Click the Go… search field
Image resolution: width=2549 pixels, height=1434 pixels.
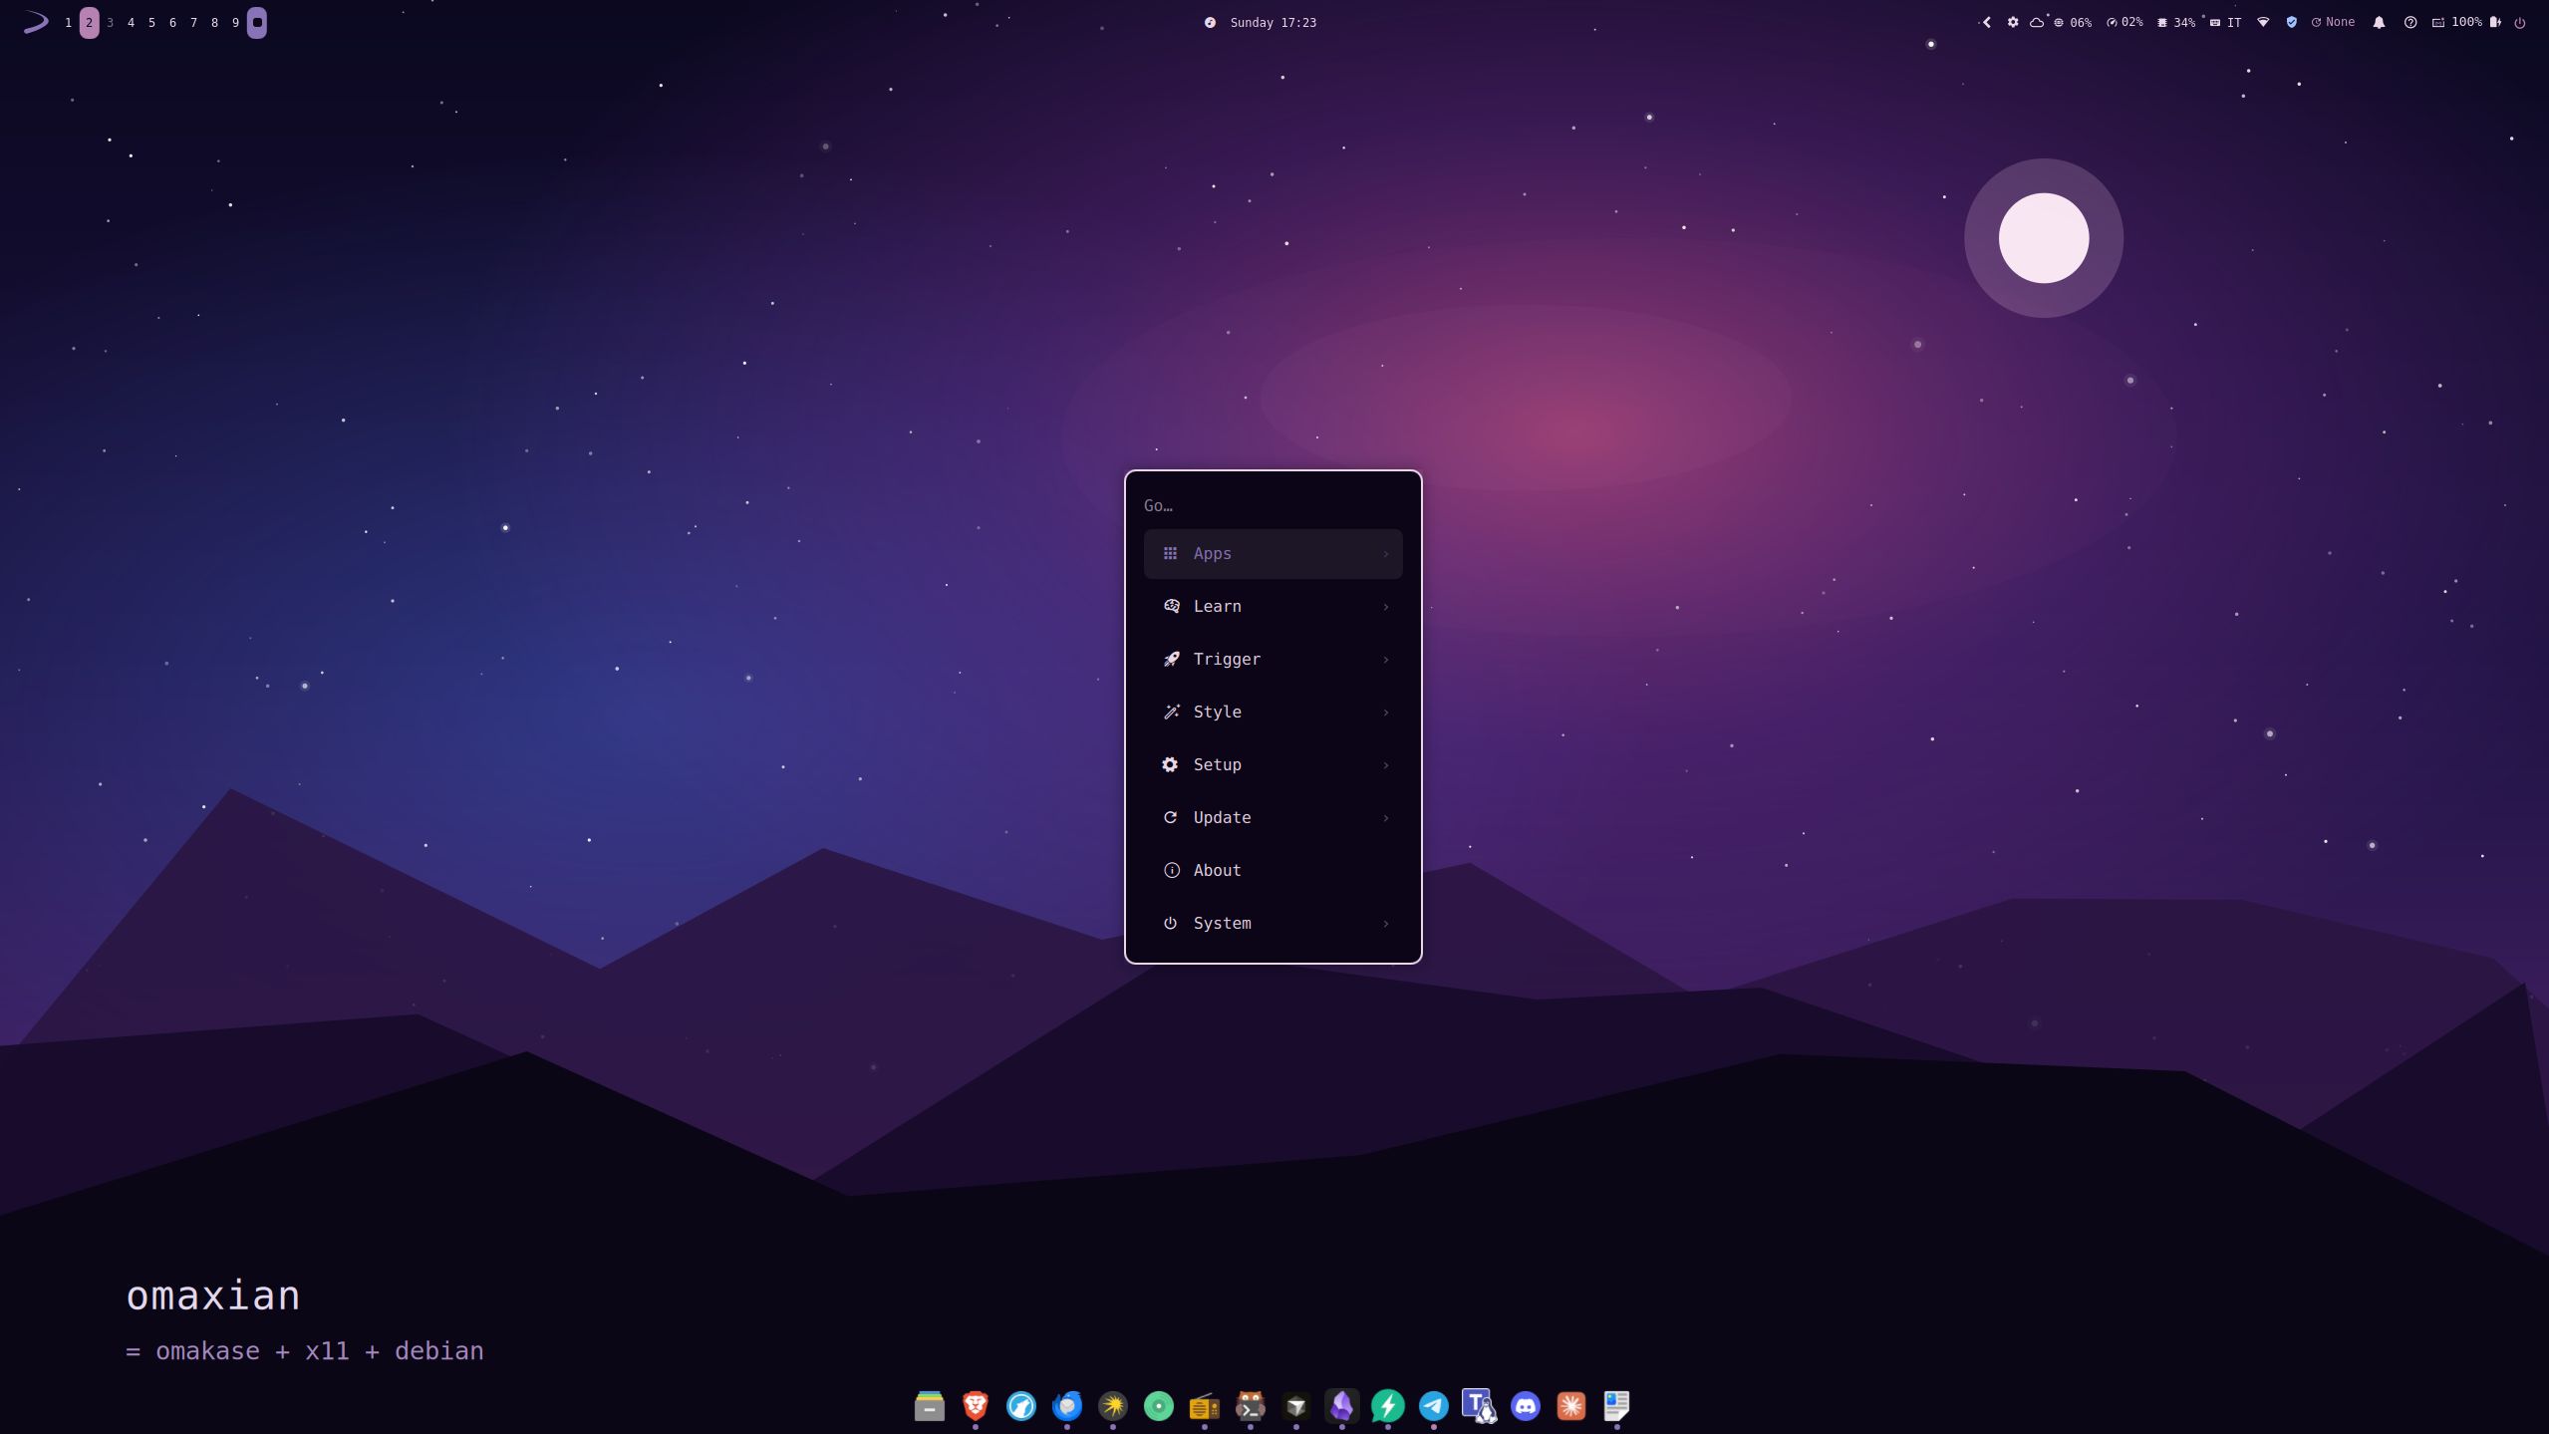[x=1273, y=505]
